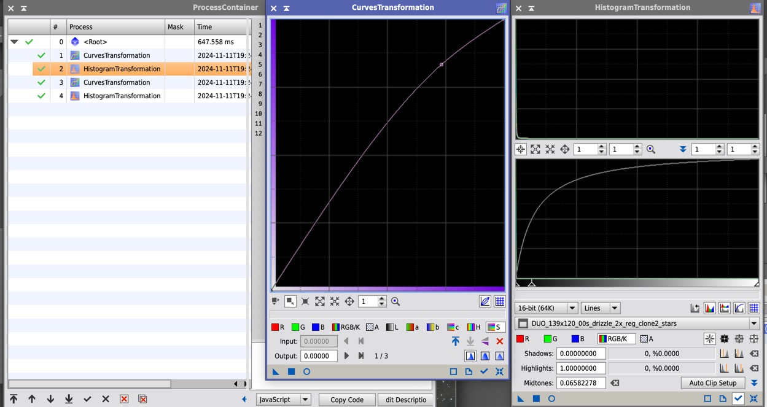Image resolution: width=767 pixels, height=407 pixels.
Task: Store the curve using blue up-arrow icon
Action: (x=455, y=341)
